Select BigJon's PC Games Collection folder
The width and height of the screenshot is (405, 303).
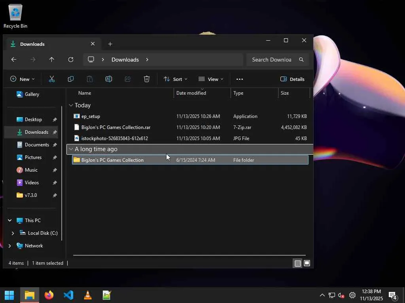click(190, 160)
